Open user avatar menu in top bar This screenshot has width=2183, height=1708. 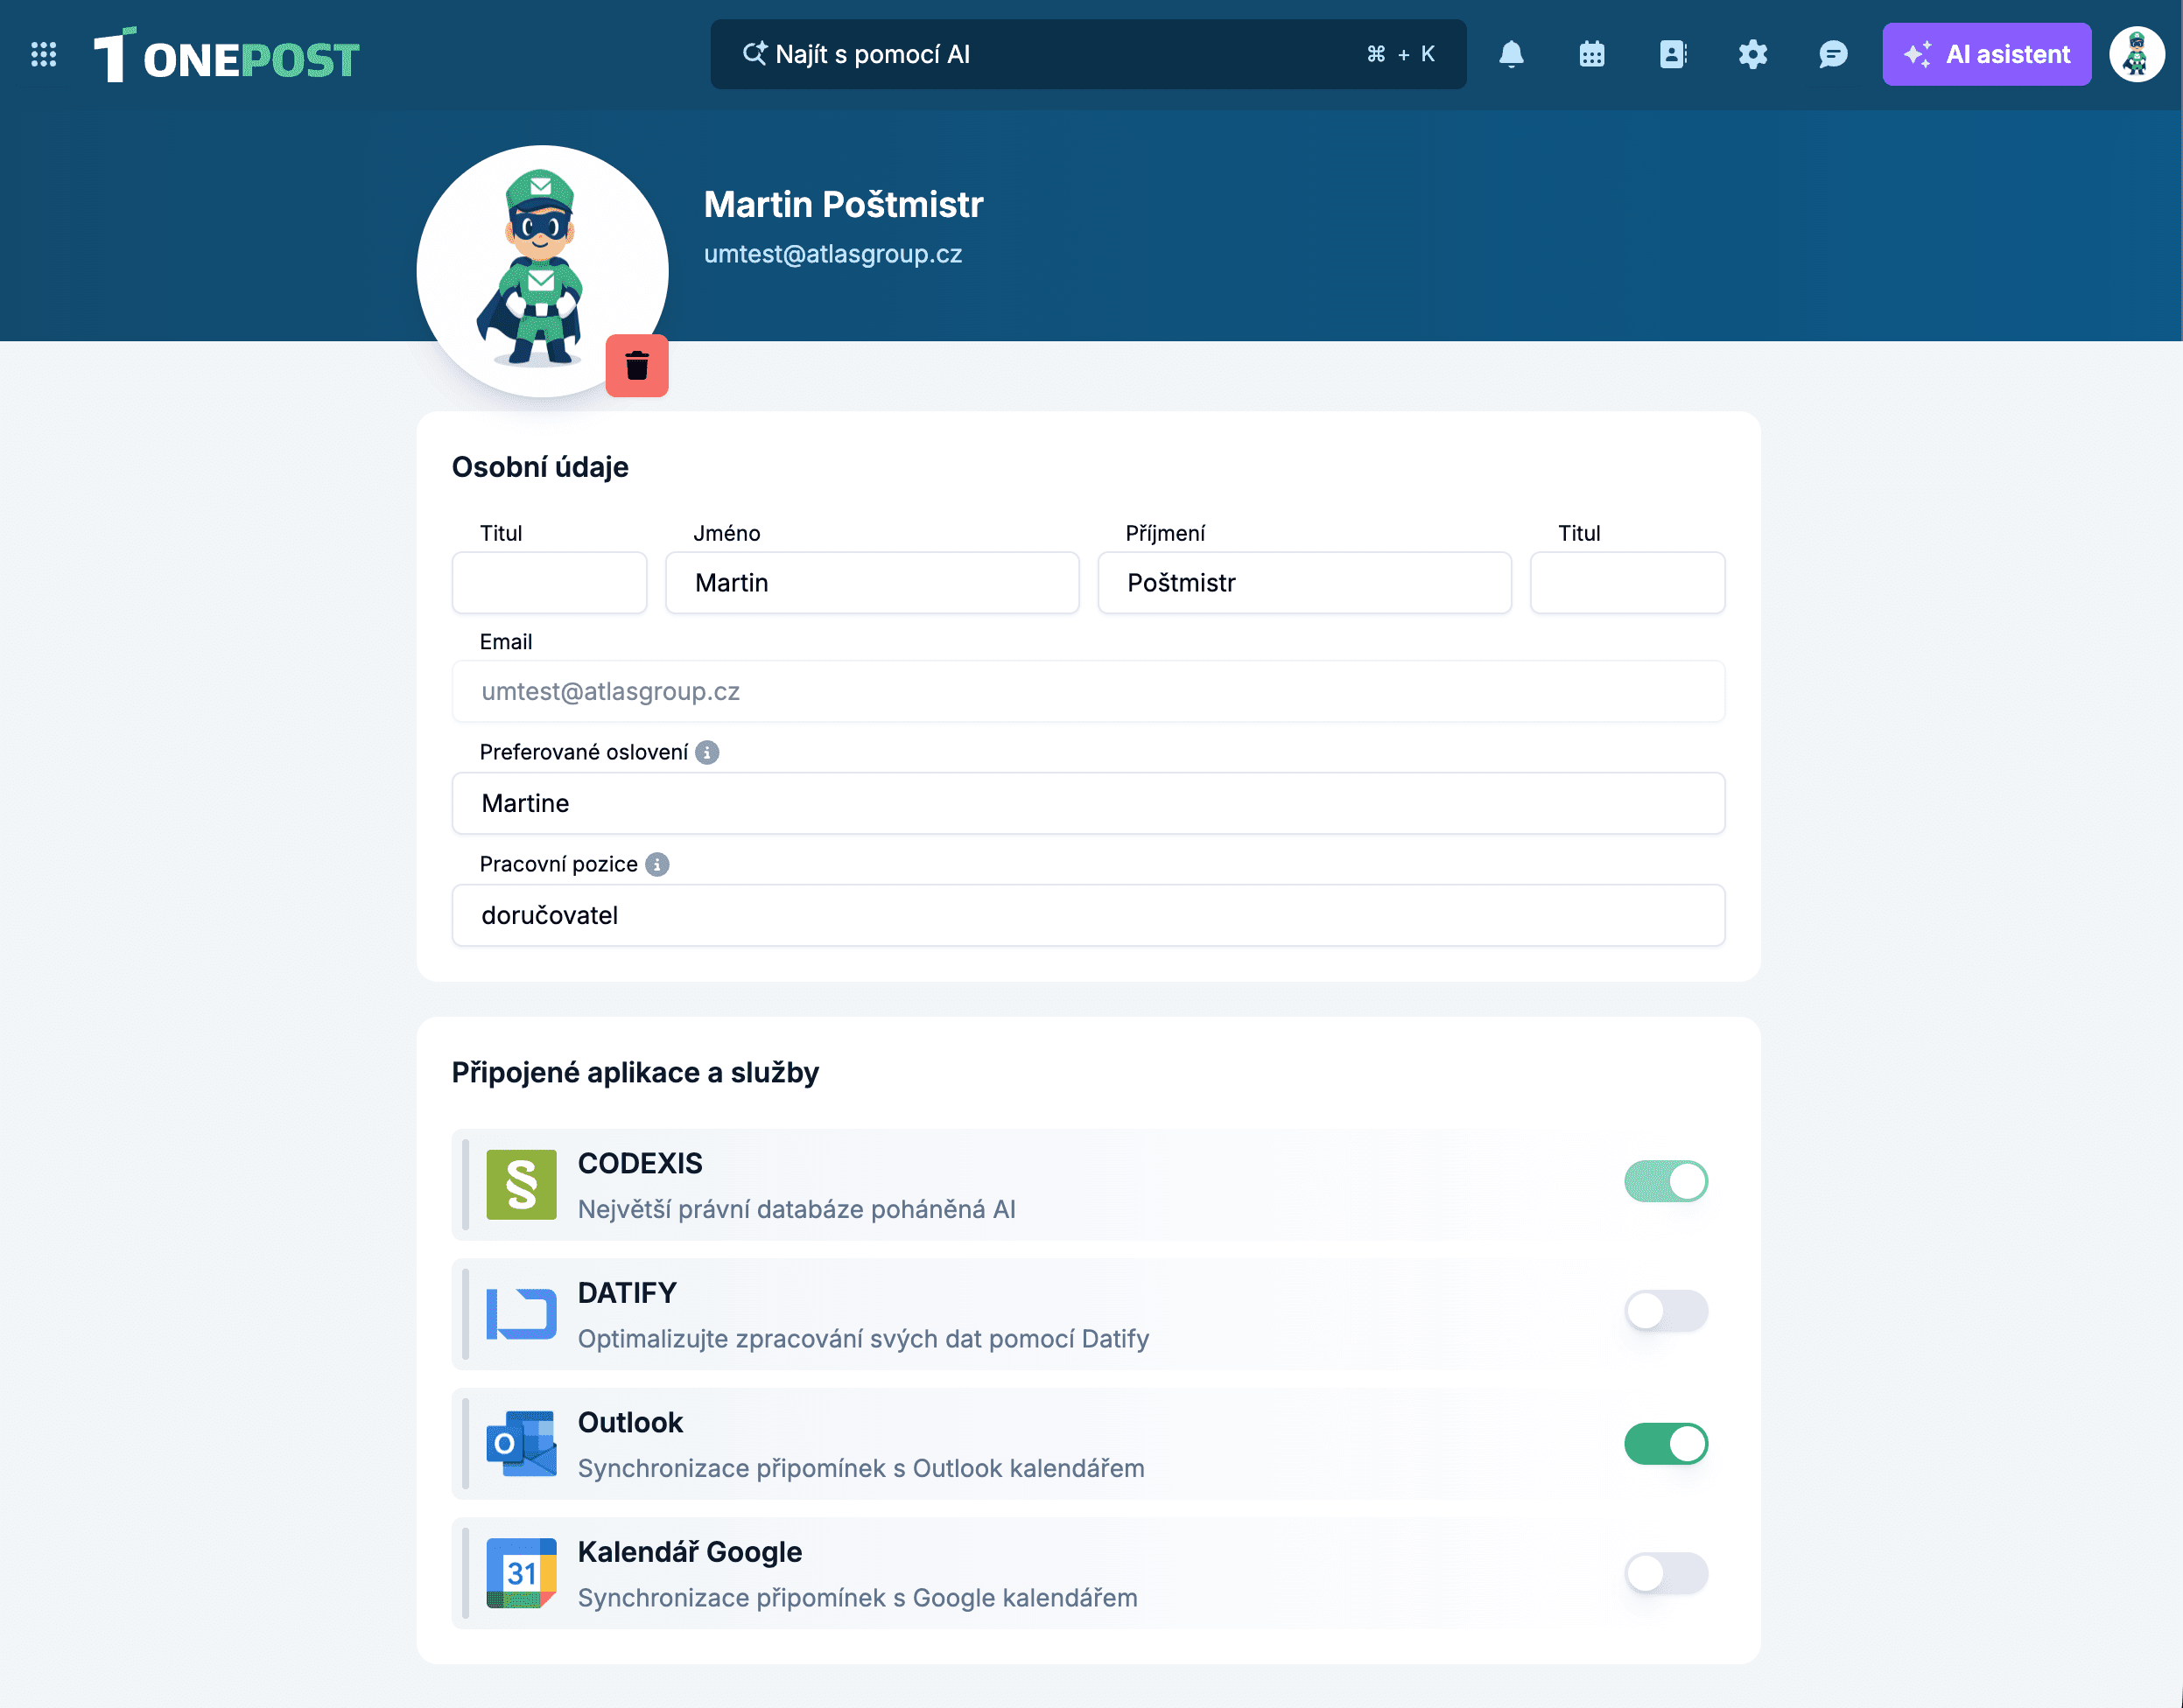pos(2136,54)
